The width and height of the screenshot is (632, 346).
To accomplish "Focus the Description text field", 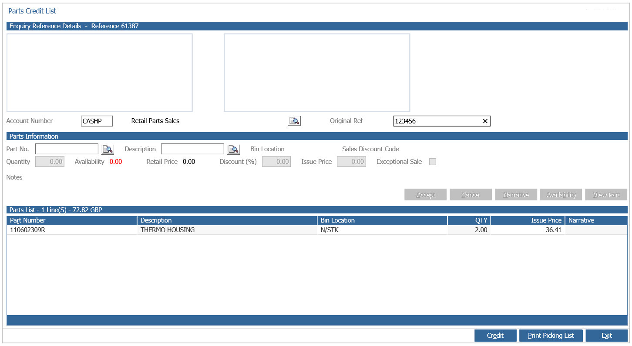I will click(x=193, y=149).
